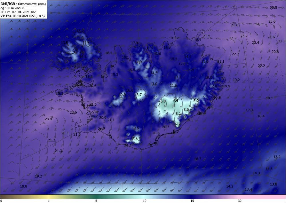286x203 pixels.
Task: Click the map value 23.5
Action: pos(272,21)
